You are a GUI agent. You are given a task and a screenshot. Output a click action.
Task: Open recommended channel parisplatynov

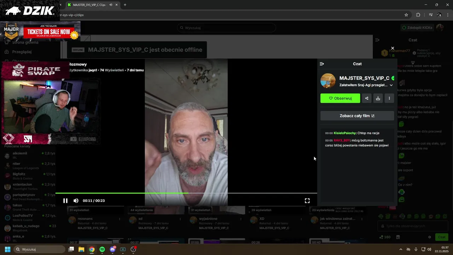tap(30, 197)
